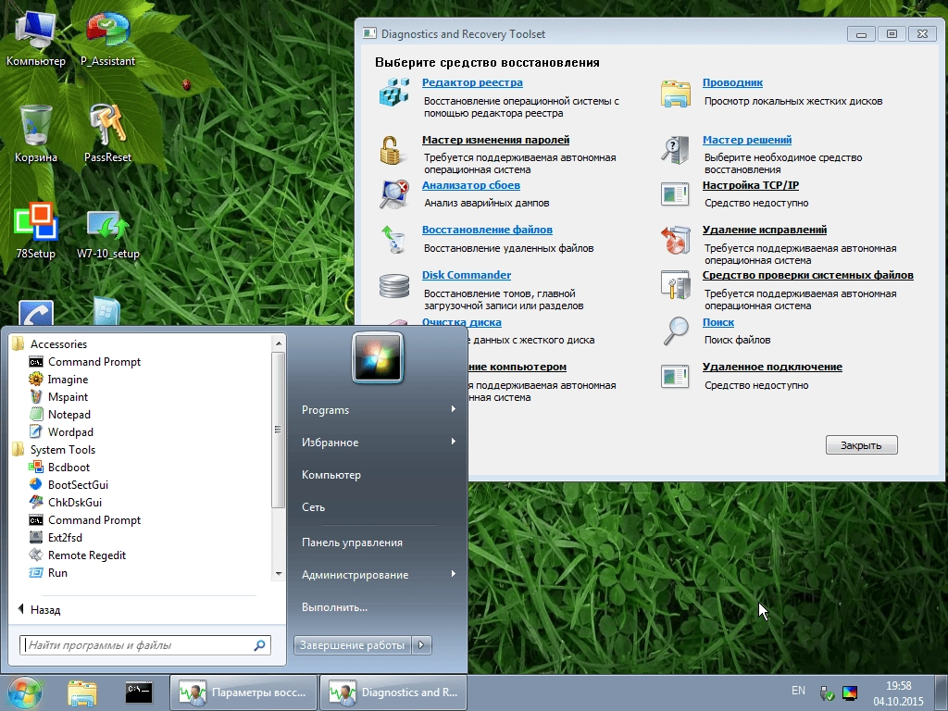Launch BootSectGui from System Tools
This screenshot has height=711, width=948.
(69, 485)
